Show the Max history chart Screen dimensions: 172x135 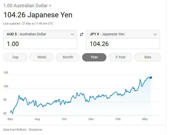click(148, 57)
